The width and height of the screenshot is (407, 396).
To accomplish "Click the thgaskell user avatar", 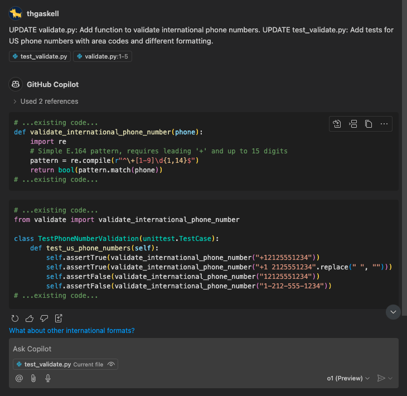I will point(15,13).
